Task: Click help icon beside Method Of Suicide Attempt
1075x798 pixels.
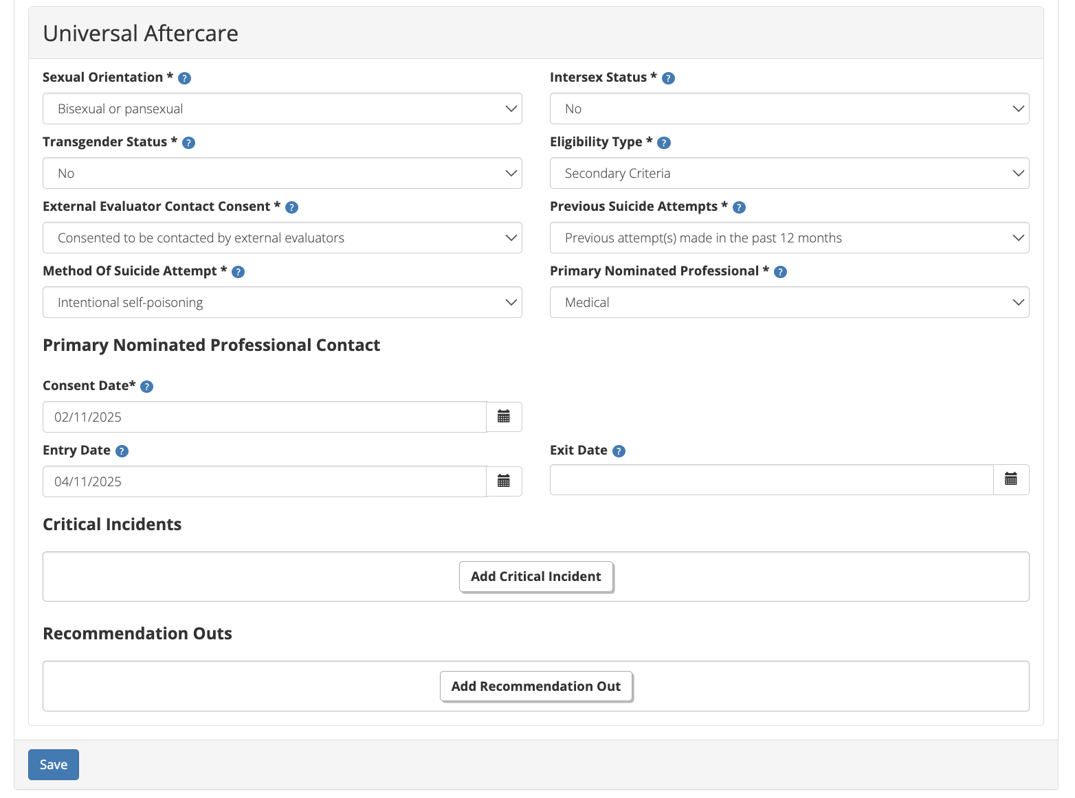Action: (x=238, y=272)
